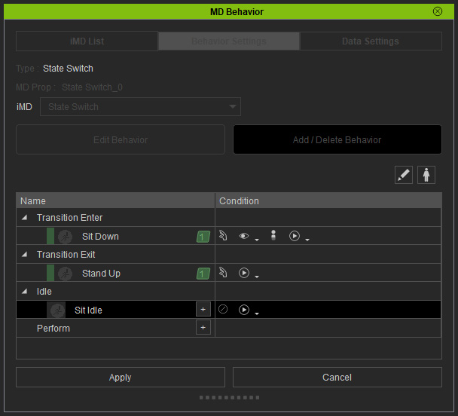Viewport: 458px width, 416px height.
Task: Click the hand trigger icon in Sit Down row
Action: point(223,235)
